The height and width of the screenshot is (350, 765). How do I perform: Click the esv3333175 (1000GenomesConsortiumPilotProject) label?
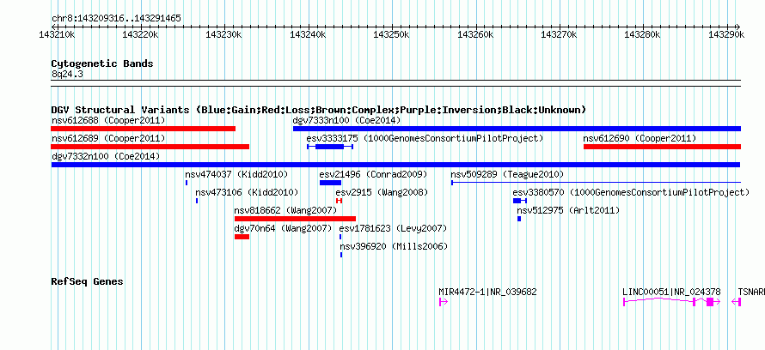pyautogui.click(x=425, y=138)
